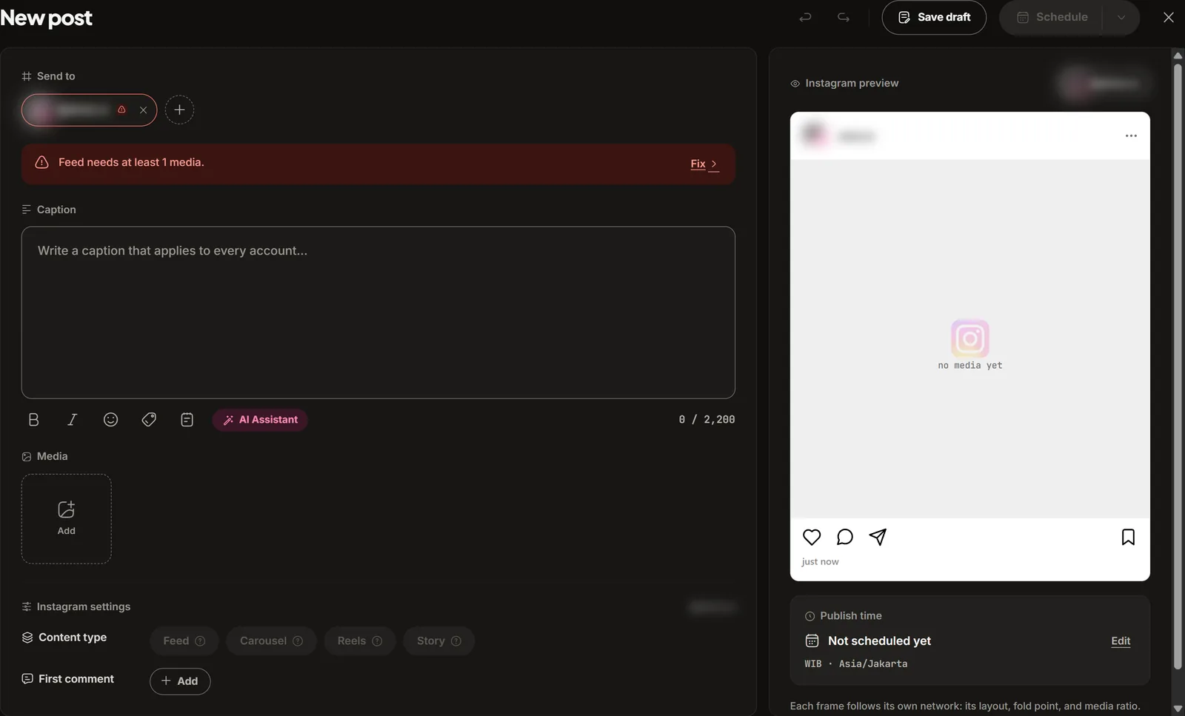Add a first comment
The width and height of the screenshot is (1185, 716).
[180, 681]
